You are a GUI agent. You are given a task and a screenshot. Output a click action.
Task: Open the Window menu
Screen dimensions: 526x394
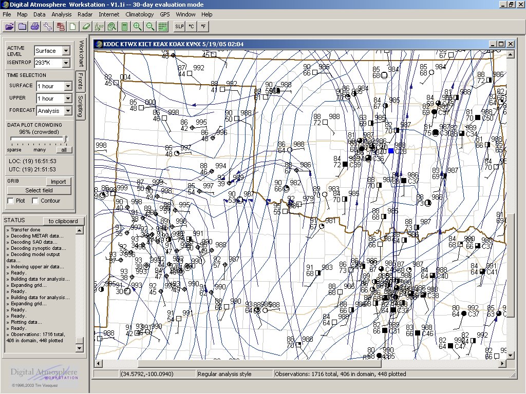(185, 14)
